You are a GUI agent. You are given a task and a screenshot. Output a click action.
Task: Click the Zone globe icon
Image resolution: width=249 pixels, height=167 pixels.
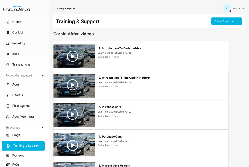tap(8, 54)
